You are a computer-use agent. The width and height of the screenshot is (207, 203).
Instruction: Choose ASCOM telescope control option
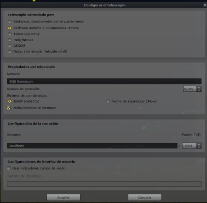(10, 46)
